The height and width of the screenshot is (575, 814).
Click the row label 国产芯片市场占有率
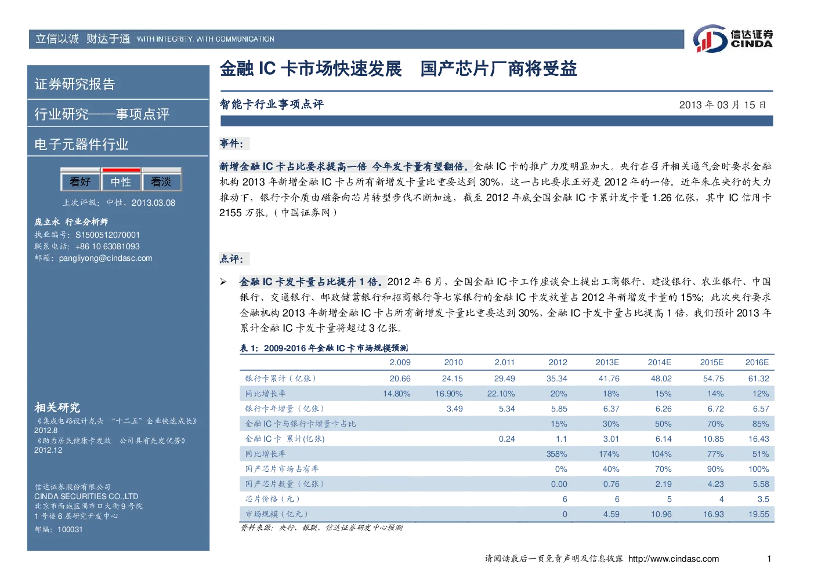pos(282,469)
